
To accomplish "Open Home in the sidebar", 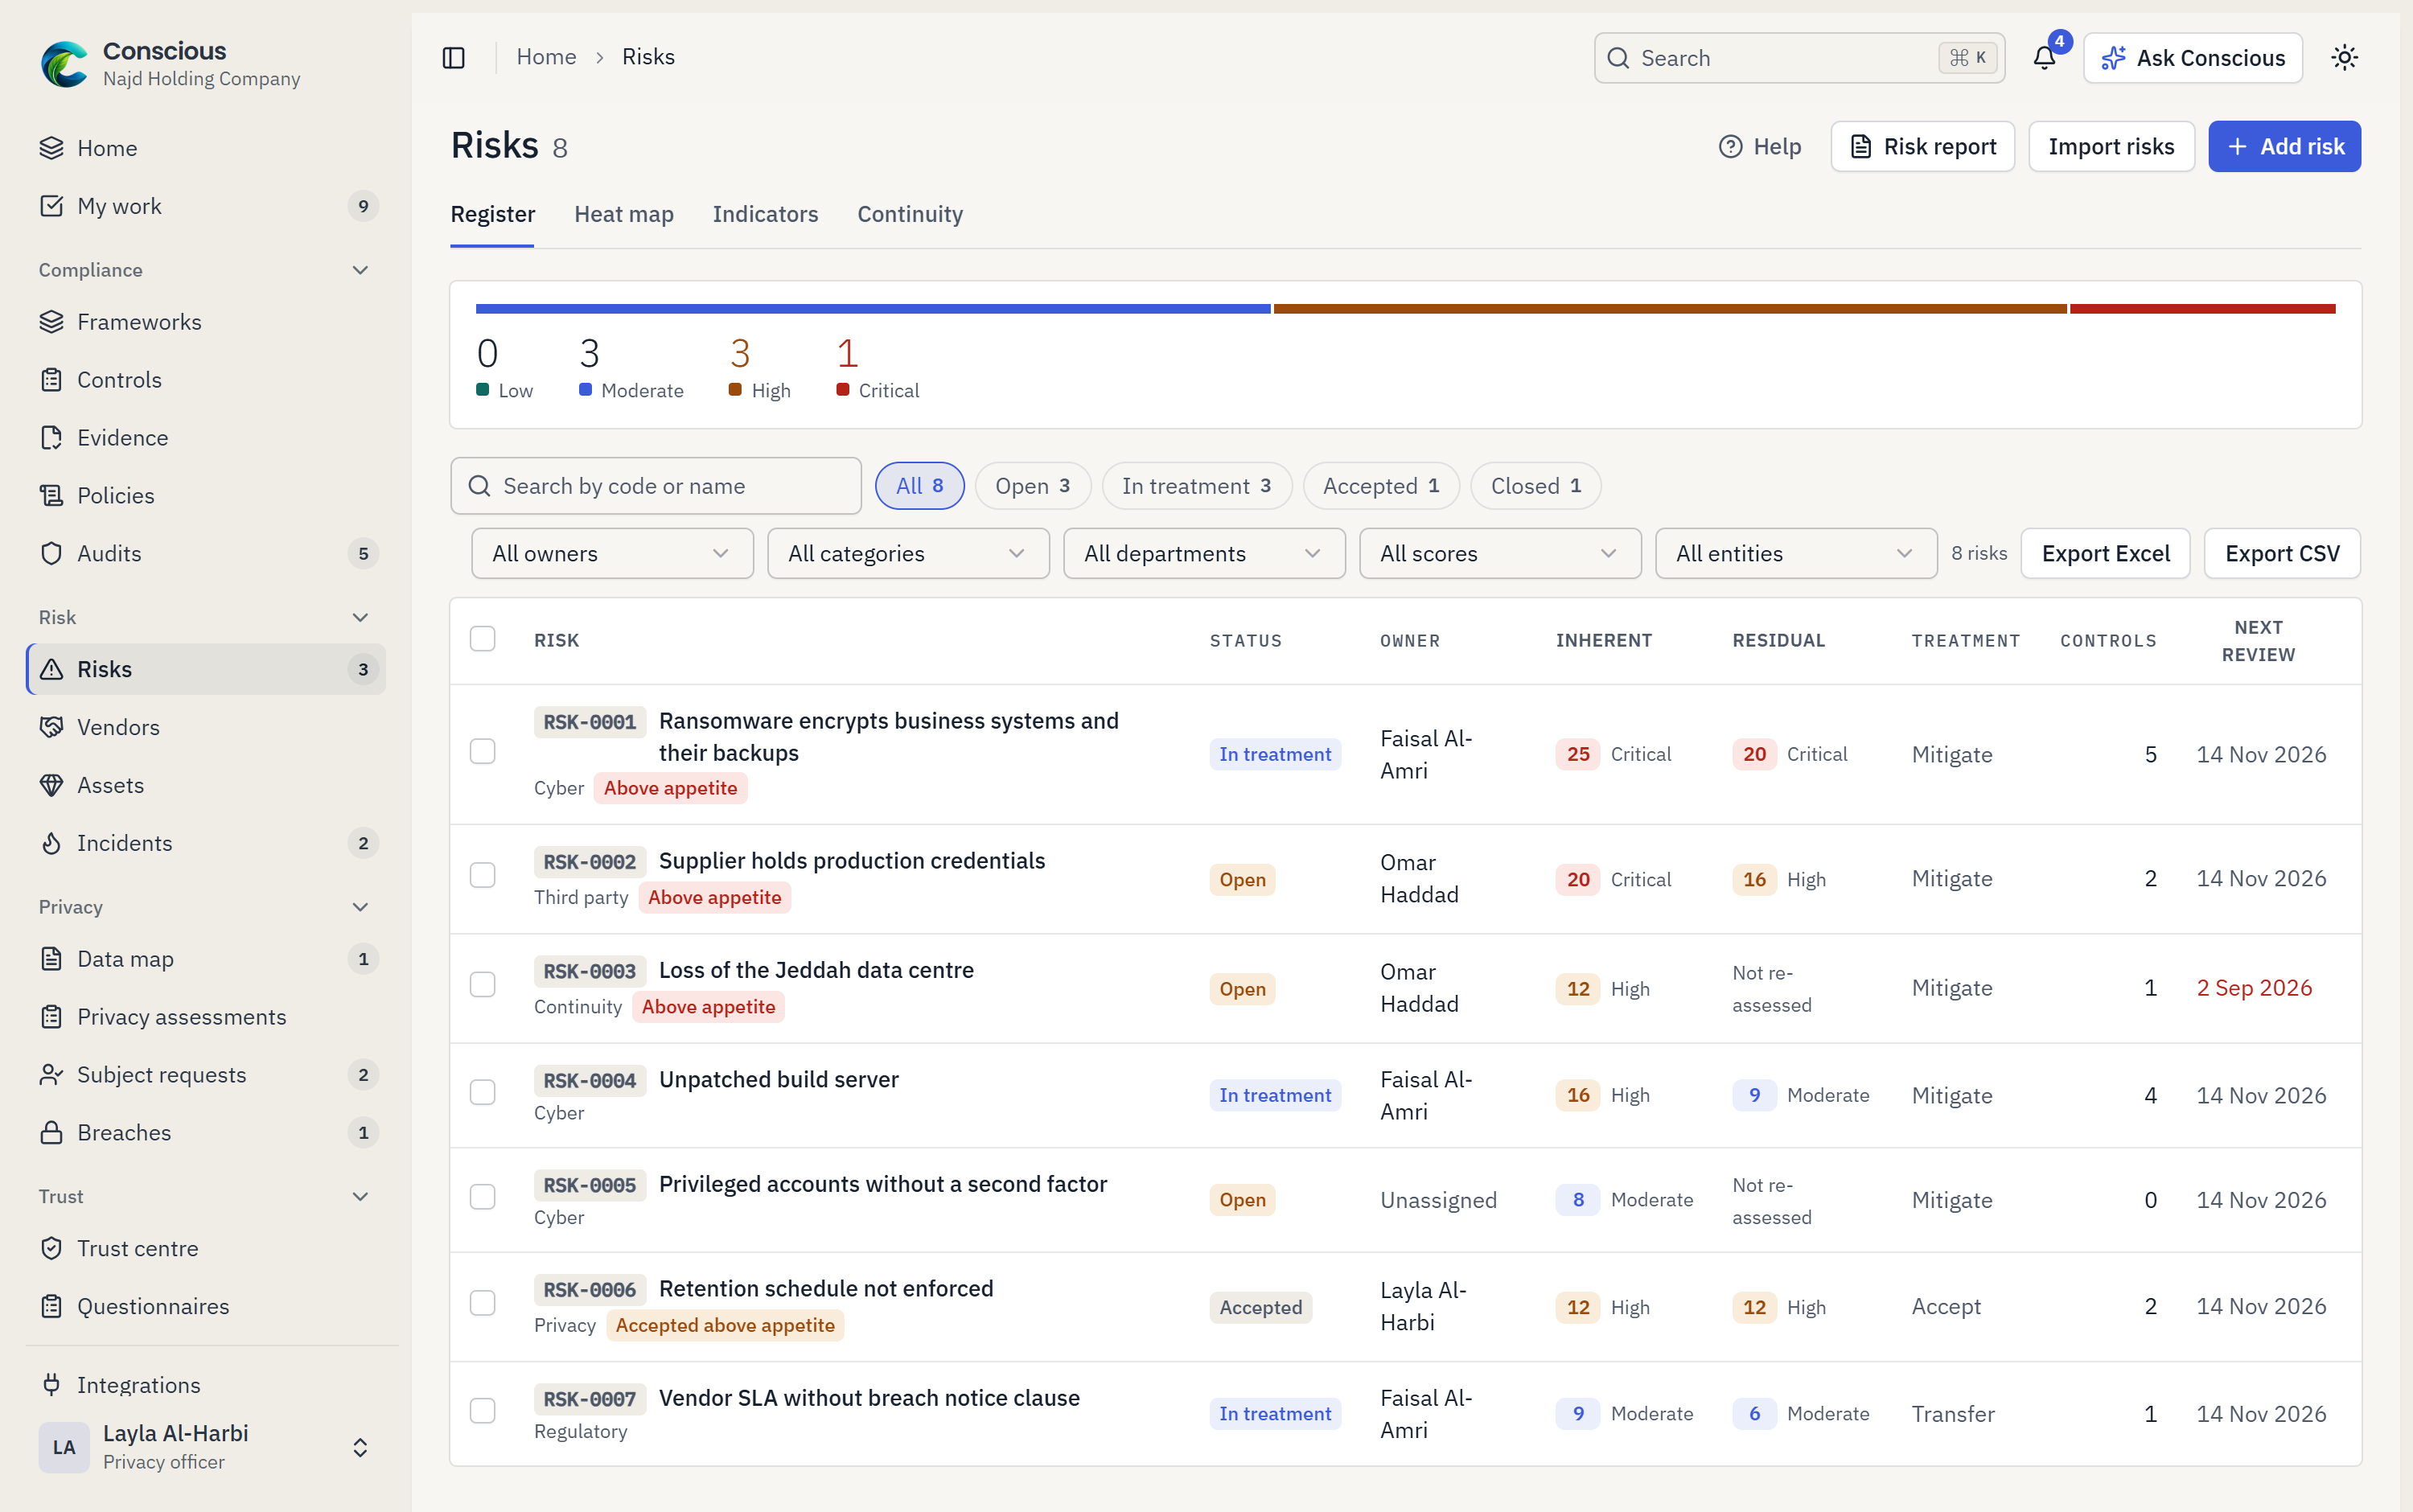I will click(205, 148).
